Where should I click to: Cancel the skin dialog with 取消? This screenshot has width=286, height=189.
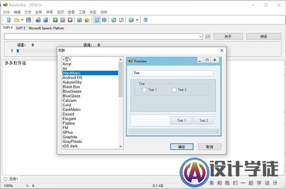pyautogui.click(x=210, y=147)
